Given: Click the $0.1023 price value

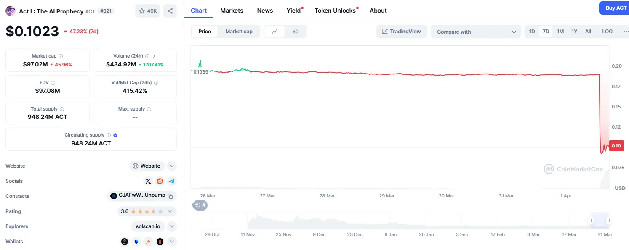Looking at the screenshot, I should pyautogui.click(x=32, y=32).
